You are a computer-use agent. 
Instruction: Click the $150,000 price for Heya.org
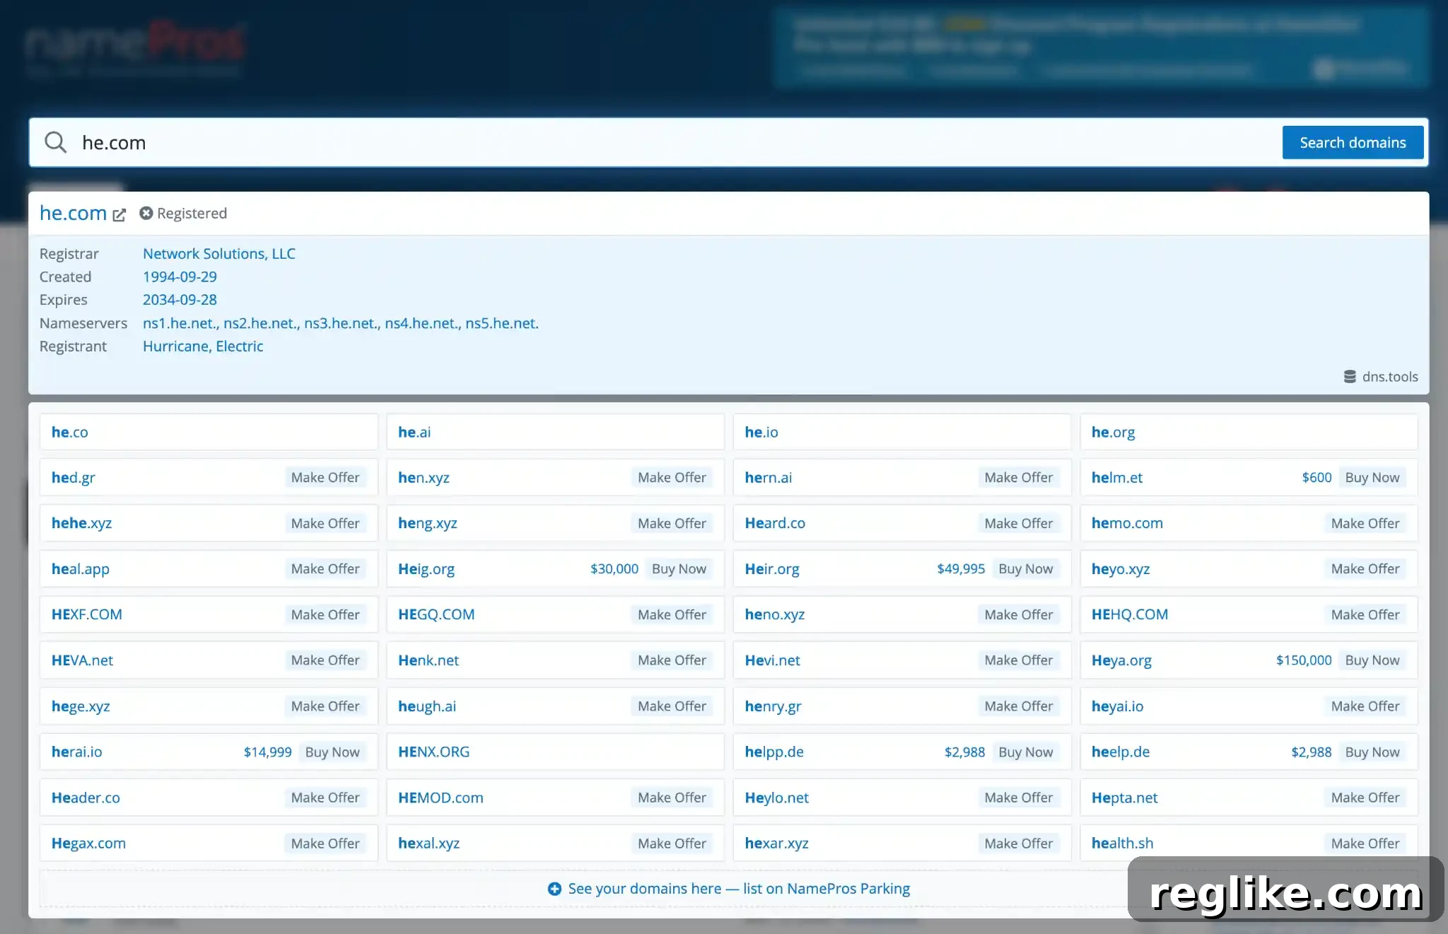(x=1304, y=660)
